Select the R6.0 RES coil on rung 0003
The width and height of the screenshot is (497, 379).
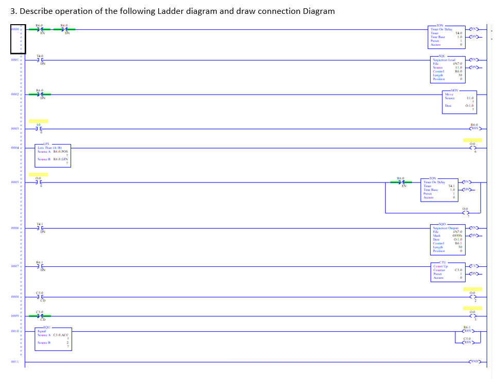click(474, 130)
